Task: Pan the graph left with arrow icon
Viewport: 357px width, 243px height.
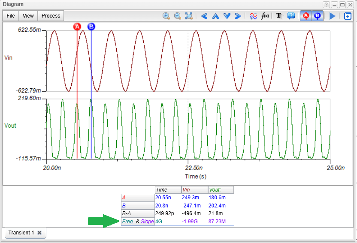Action: coord(204,16)
